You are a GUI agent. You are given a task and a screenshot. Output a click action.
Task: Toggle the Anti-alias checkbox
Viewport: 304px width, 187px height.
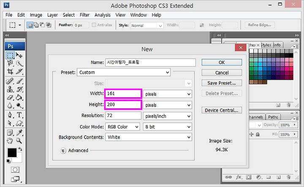[94, 25]
